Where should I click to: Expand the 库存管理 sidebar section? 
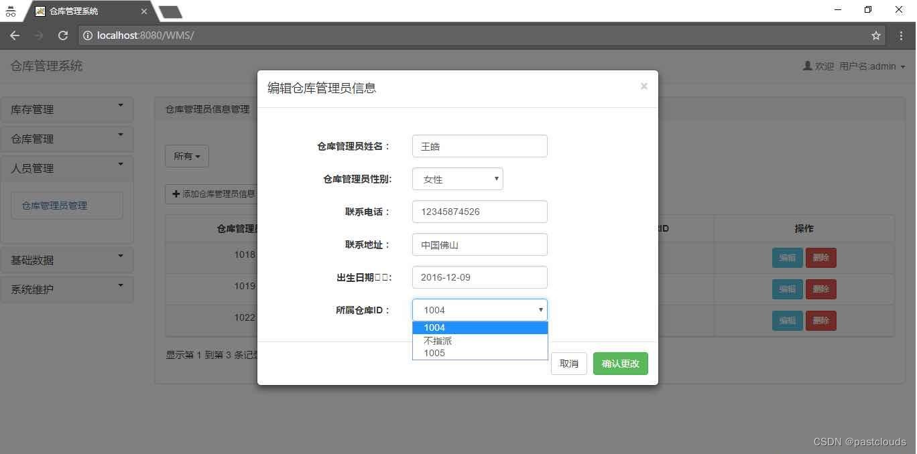67,109
